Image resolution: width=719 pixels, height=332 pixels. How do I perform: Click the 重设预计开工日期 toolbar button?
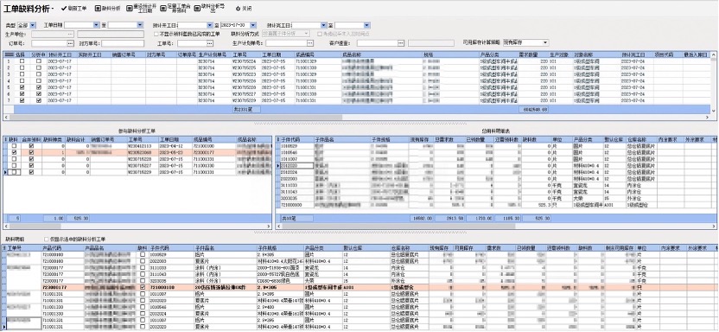[x=141, y=9]
